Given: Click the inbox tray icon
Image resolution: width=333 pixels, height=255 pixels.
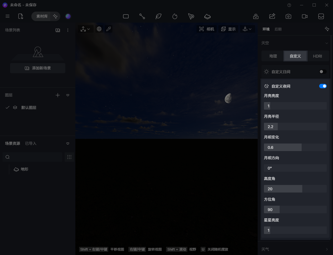Looking at the screenshot, I should (x=321, y=16).
